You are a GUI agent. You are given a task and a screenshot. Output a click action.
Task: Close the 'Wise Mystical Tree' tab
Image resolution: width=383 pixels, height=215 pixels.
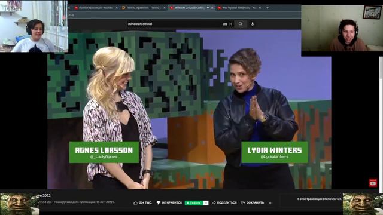tap(260, 8)
